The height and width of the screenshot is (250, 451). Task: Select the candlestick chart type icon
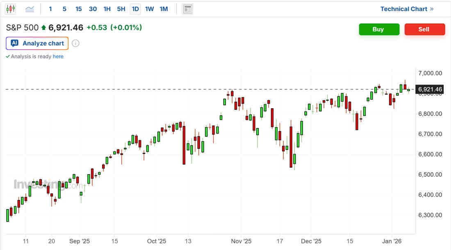point(11,9)
